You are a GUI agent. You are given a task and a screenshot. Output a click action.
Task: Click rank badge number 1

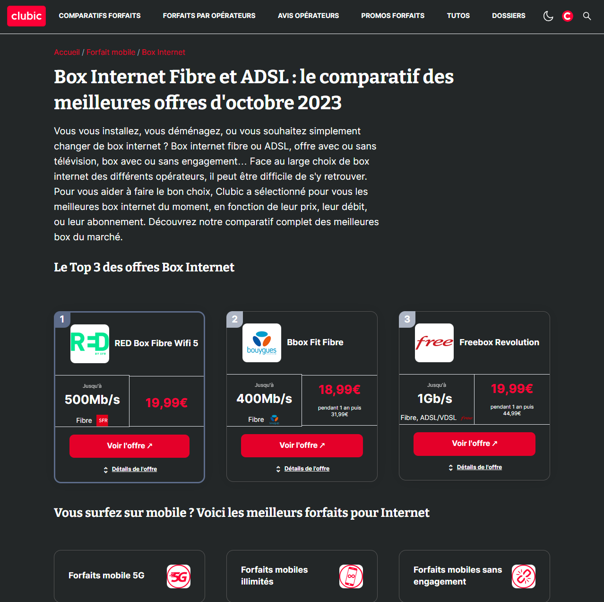pyautogui.click(x=62, y=319)
